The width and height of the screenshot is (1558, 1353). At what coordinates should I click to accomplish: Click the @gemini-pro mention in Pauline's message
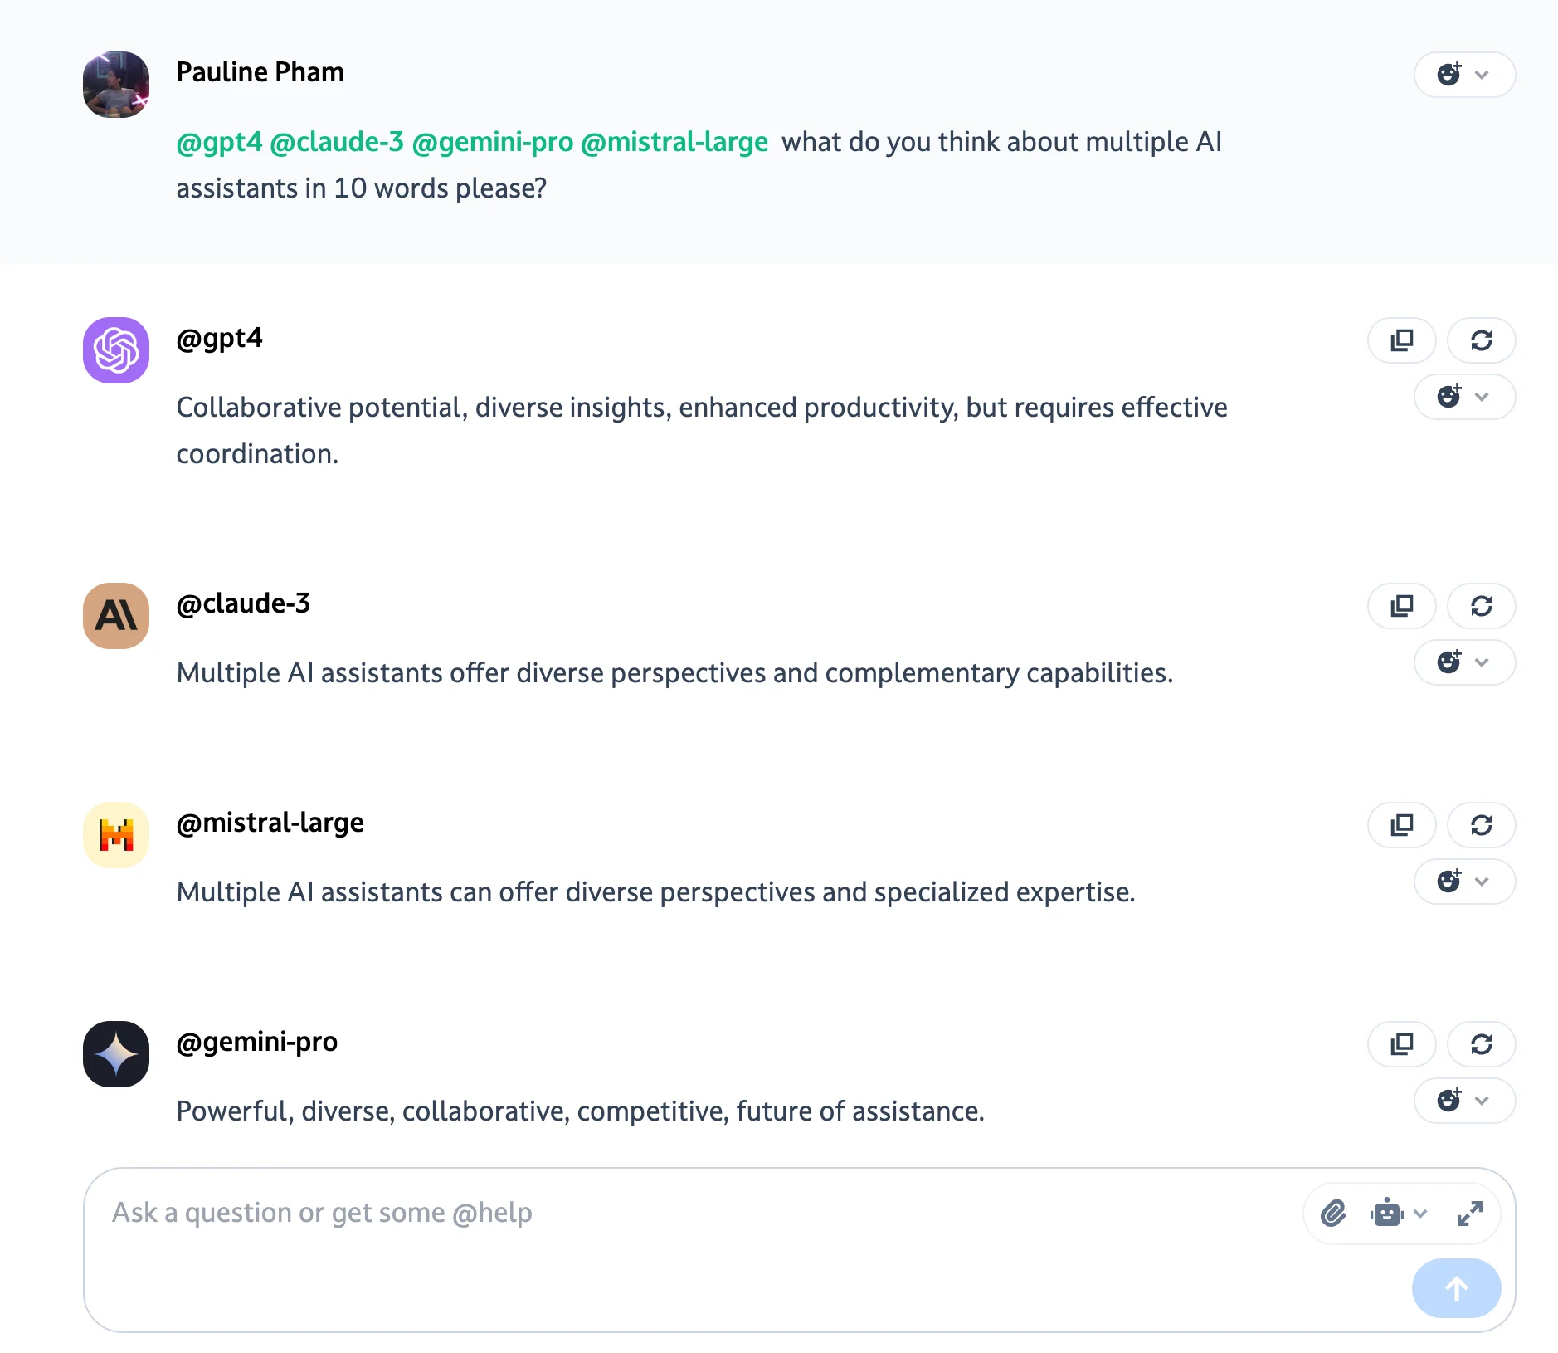pyautogui.click(x=494, y=142)
